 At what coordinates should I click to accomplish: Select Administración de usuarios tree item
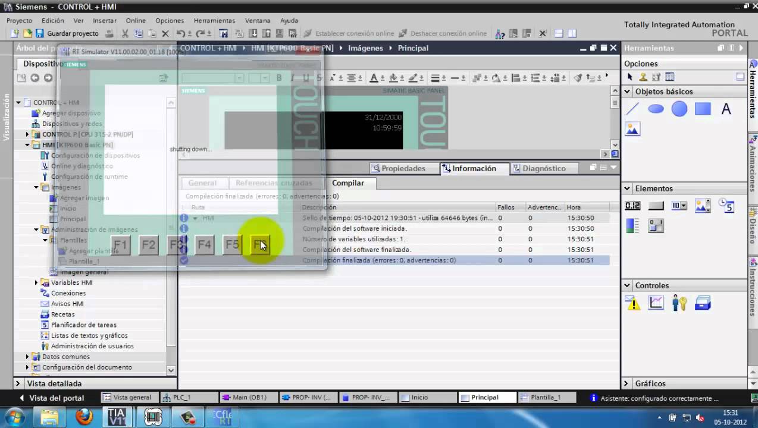[92, 346]
